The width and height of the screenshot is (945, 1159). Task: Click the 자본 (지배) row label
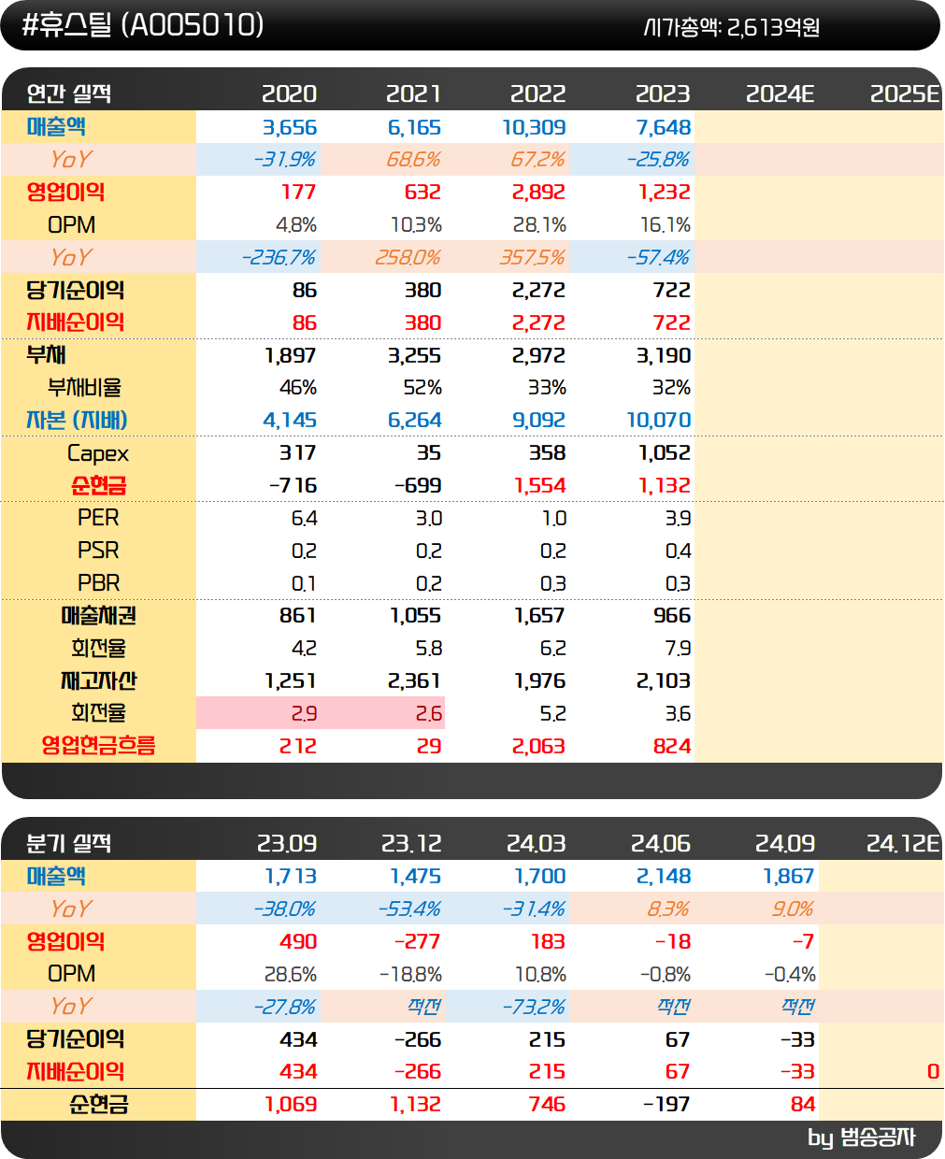(77, 421)
